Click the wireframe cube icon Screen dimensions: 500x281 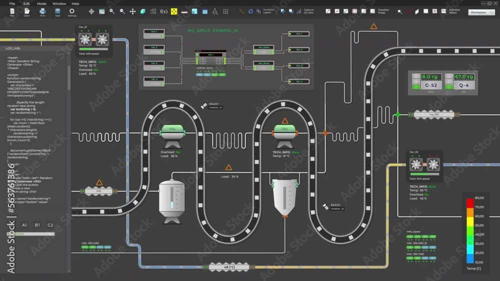click(x=153, y=11)
